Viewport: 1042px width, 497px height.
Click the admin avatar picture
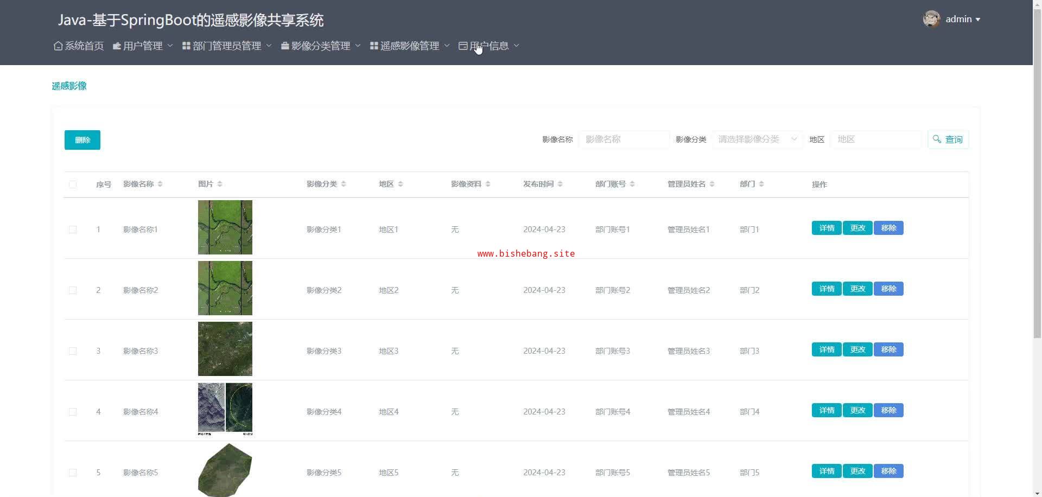click(x=931, y=19)
